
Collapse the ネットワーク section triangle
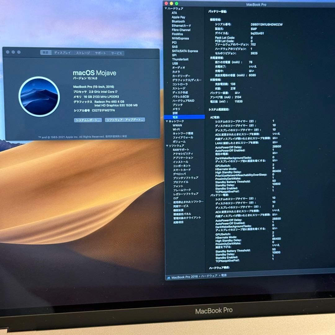167,121
